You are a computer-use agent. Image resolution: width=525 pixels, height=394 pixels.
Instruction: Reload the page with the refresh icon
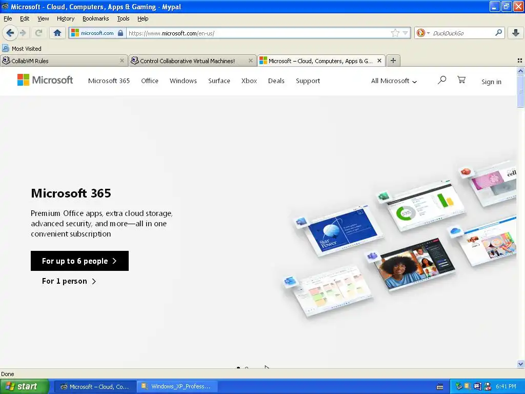click(x=38, y=33)
